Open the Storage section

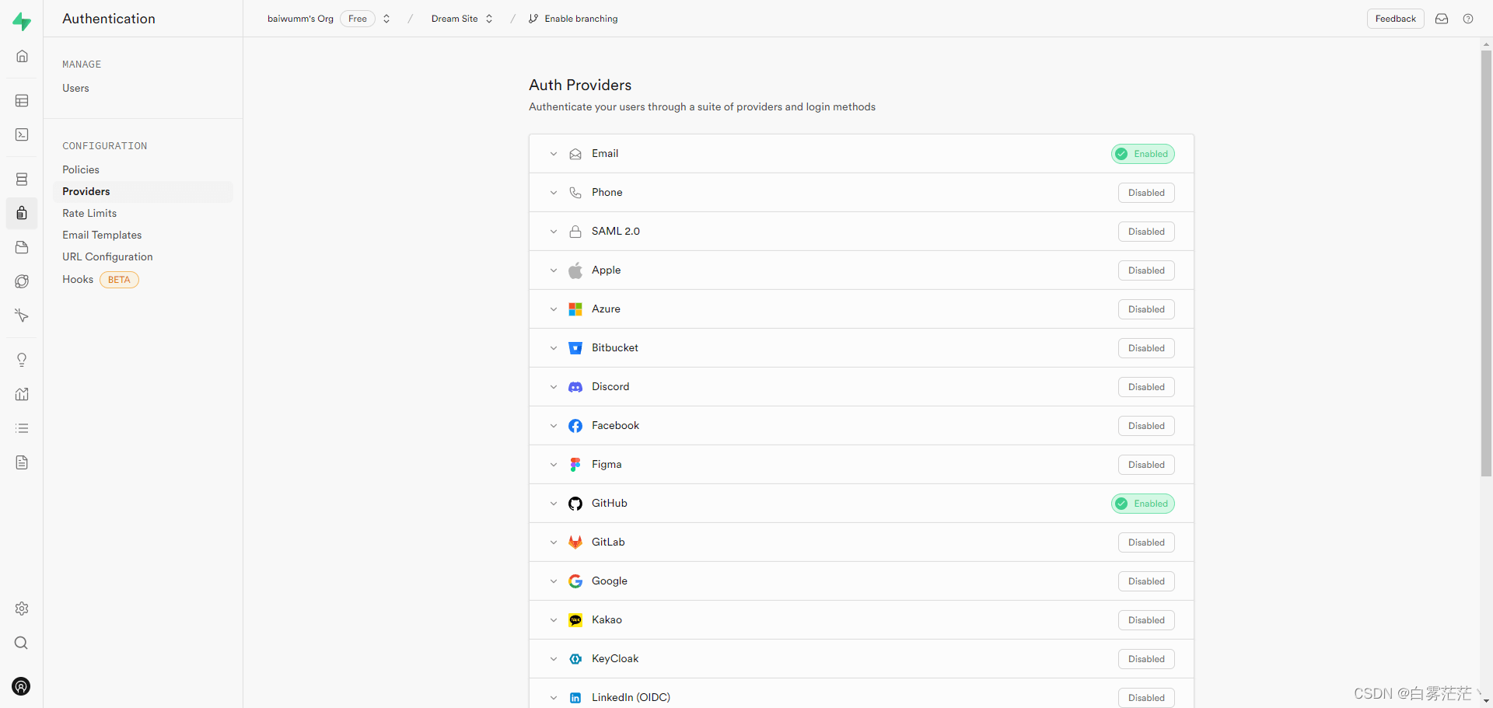click(21, 247)
